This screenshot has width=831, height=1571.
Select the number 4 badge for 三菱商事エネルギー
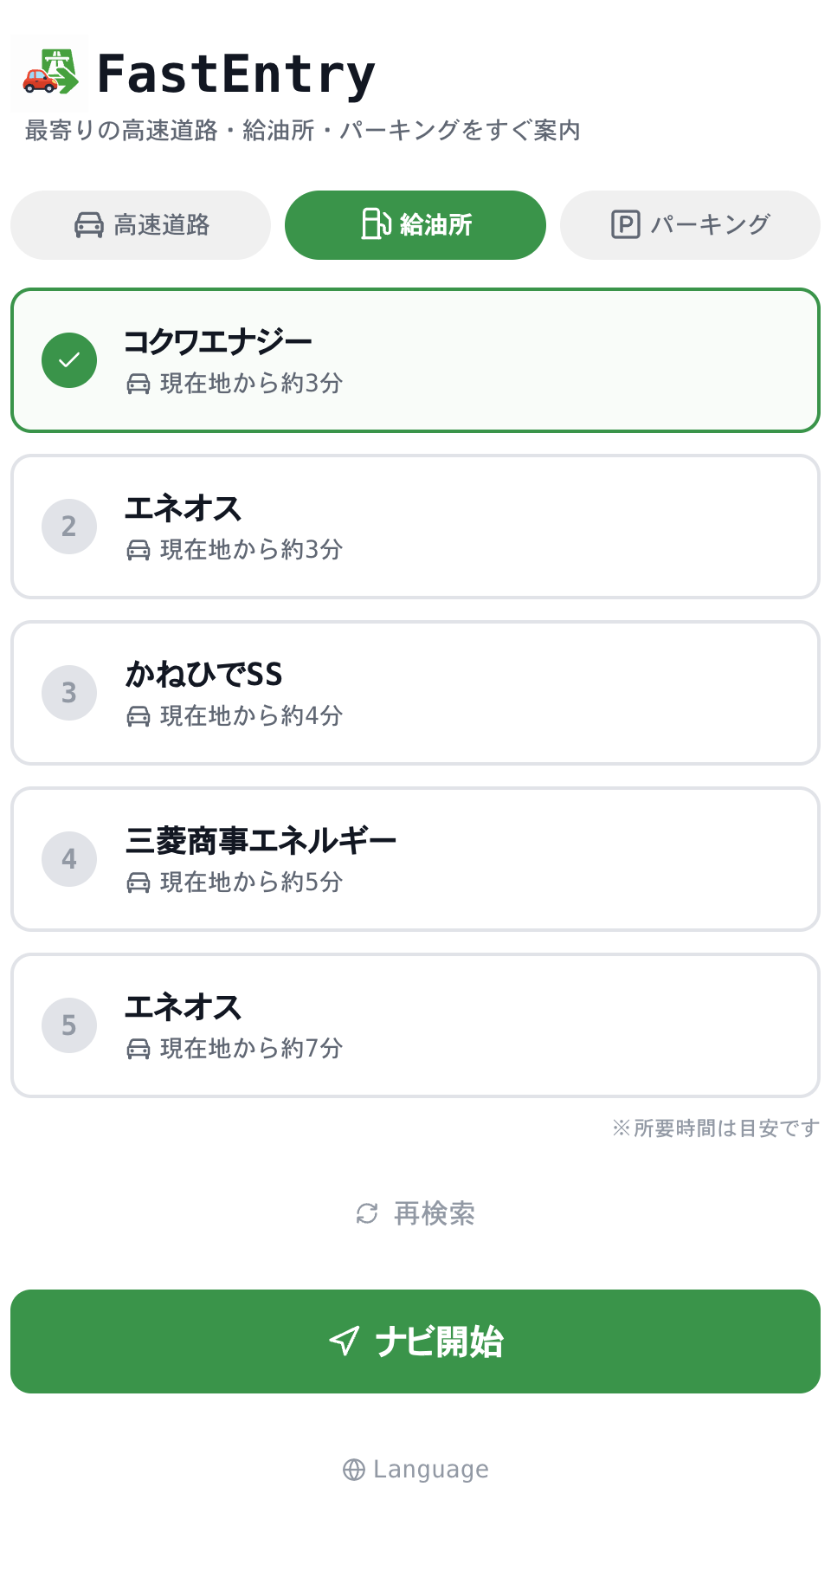click(69, 859)
